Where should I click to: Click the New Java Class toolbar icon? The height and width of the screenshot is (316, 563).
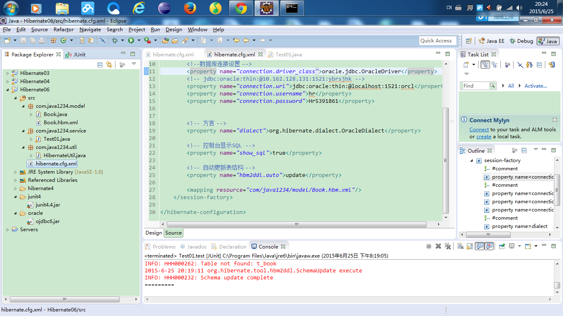pos(63,40)
